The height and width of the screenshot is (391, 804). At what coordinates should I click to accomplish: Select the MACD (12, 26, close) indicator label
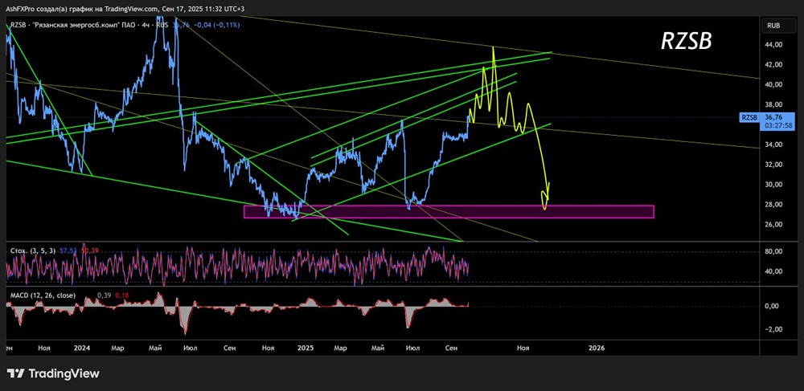[x=43, y=295]
